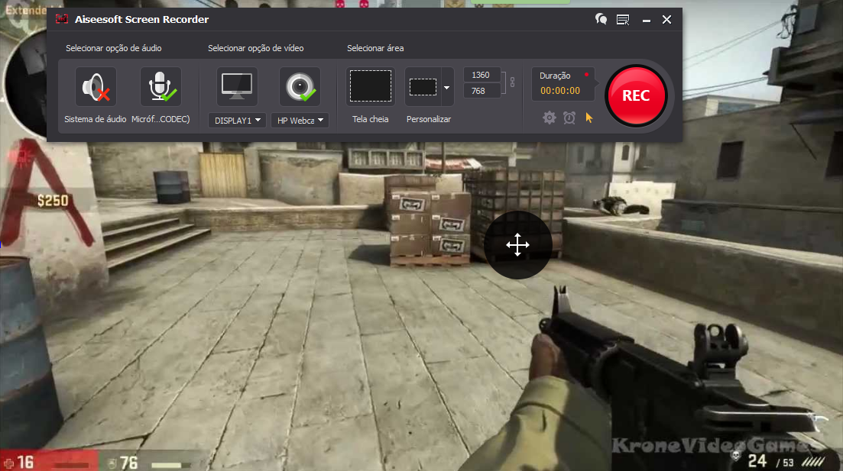Open the DISPLAY1 dropdown
The height and width of the screenshot is (471, 843).
(237, 121)
